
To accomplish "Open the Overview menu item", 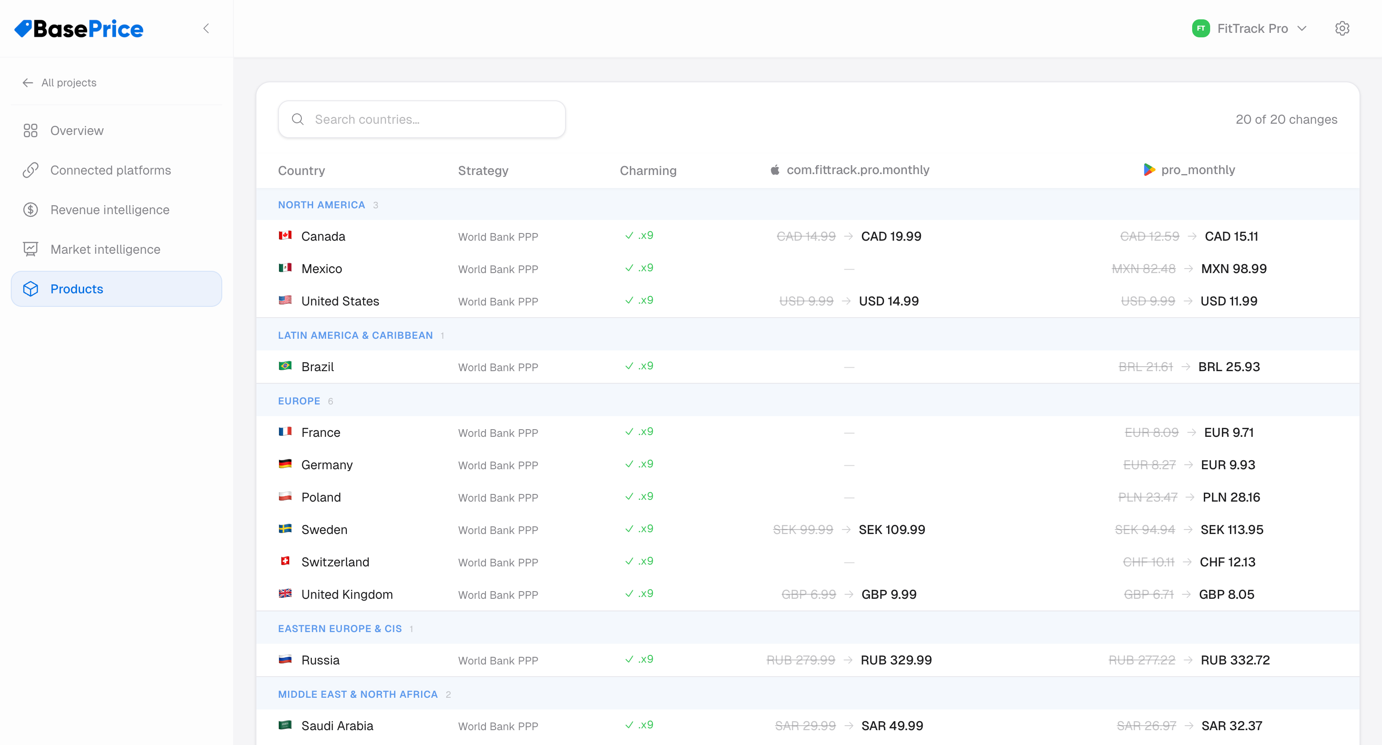I will [x=117, y=130].
